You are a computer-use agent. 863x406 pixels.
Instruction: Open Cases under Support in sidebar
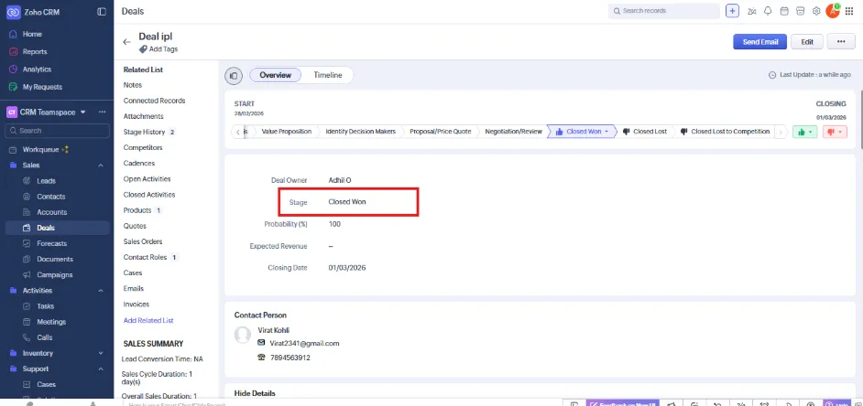click(46, 385)
